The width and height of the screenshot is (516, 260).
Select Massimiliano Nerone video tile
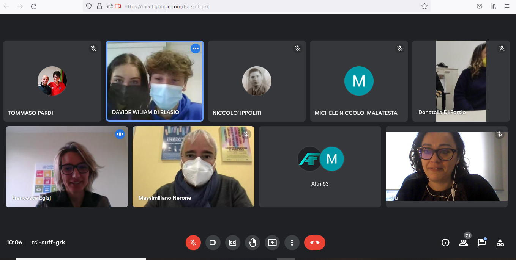(193, 167)
